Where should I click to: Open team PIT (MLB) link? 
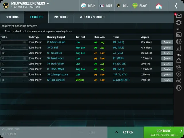tap(118, 58)
